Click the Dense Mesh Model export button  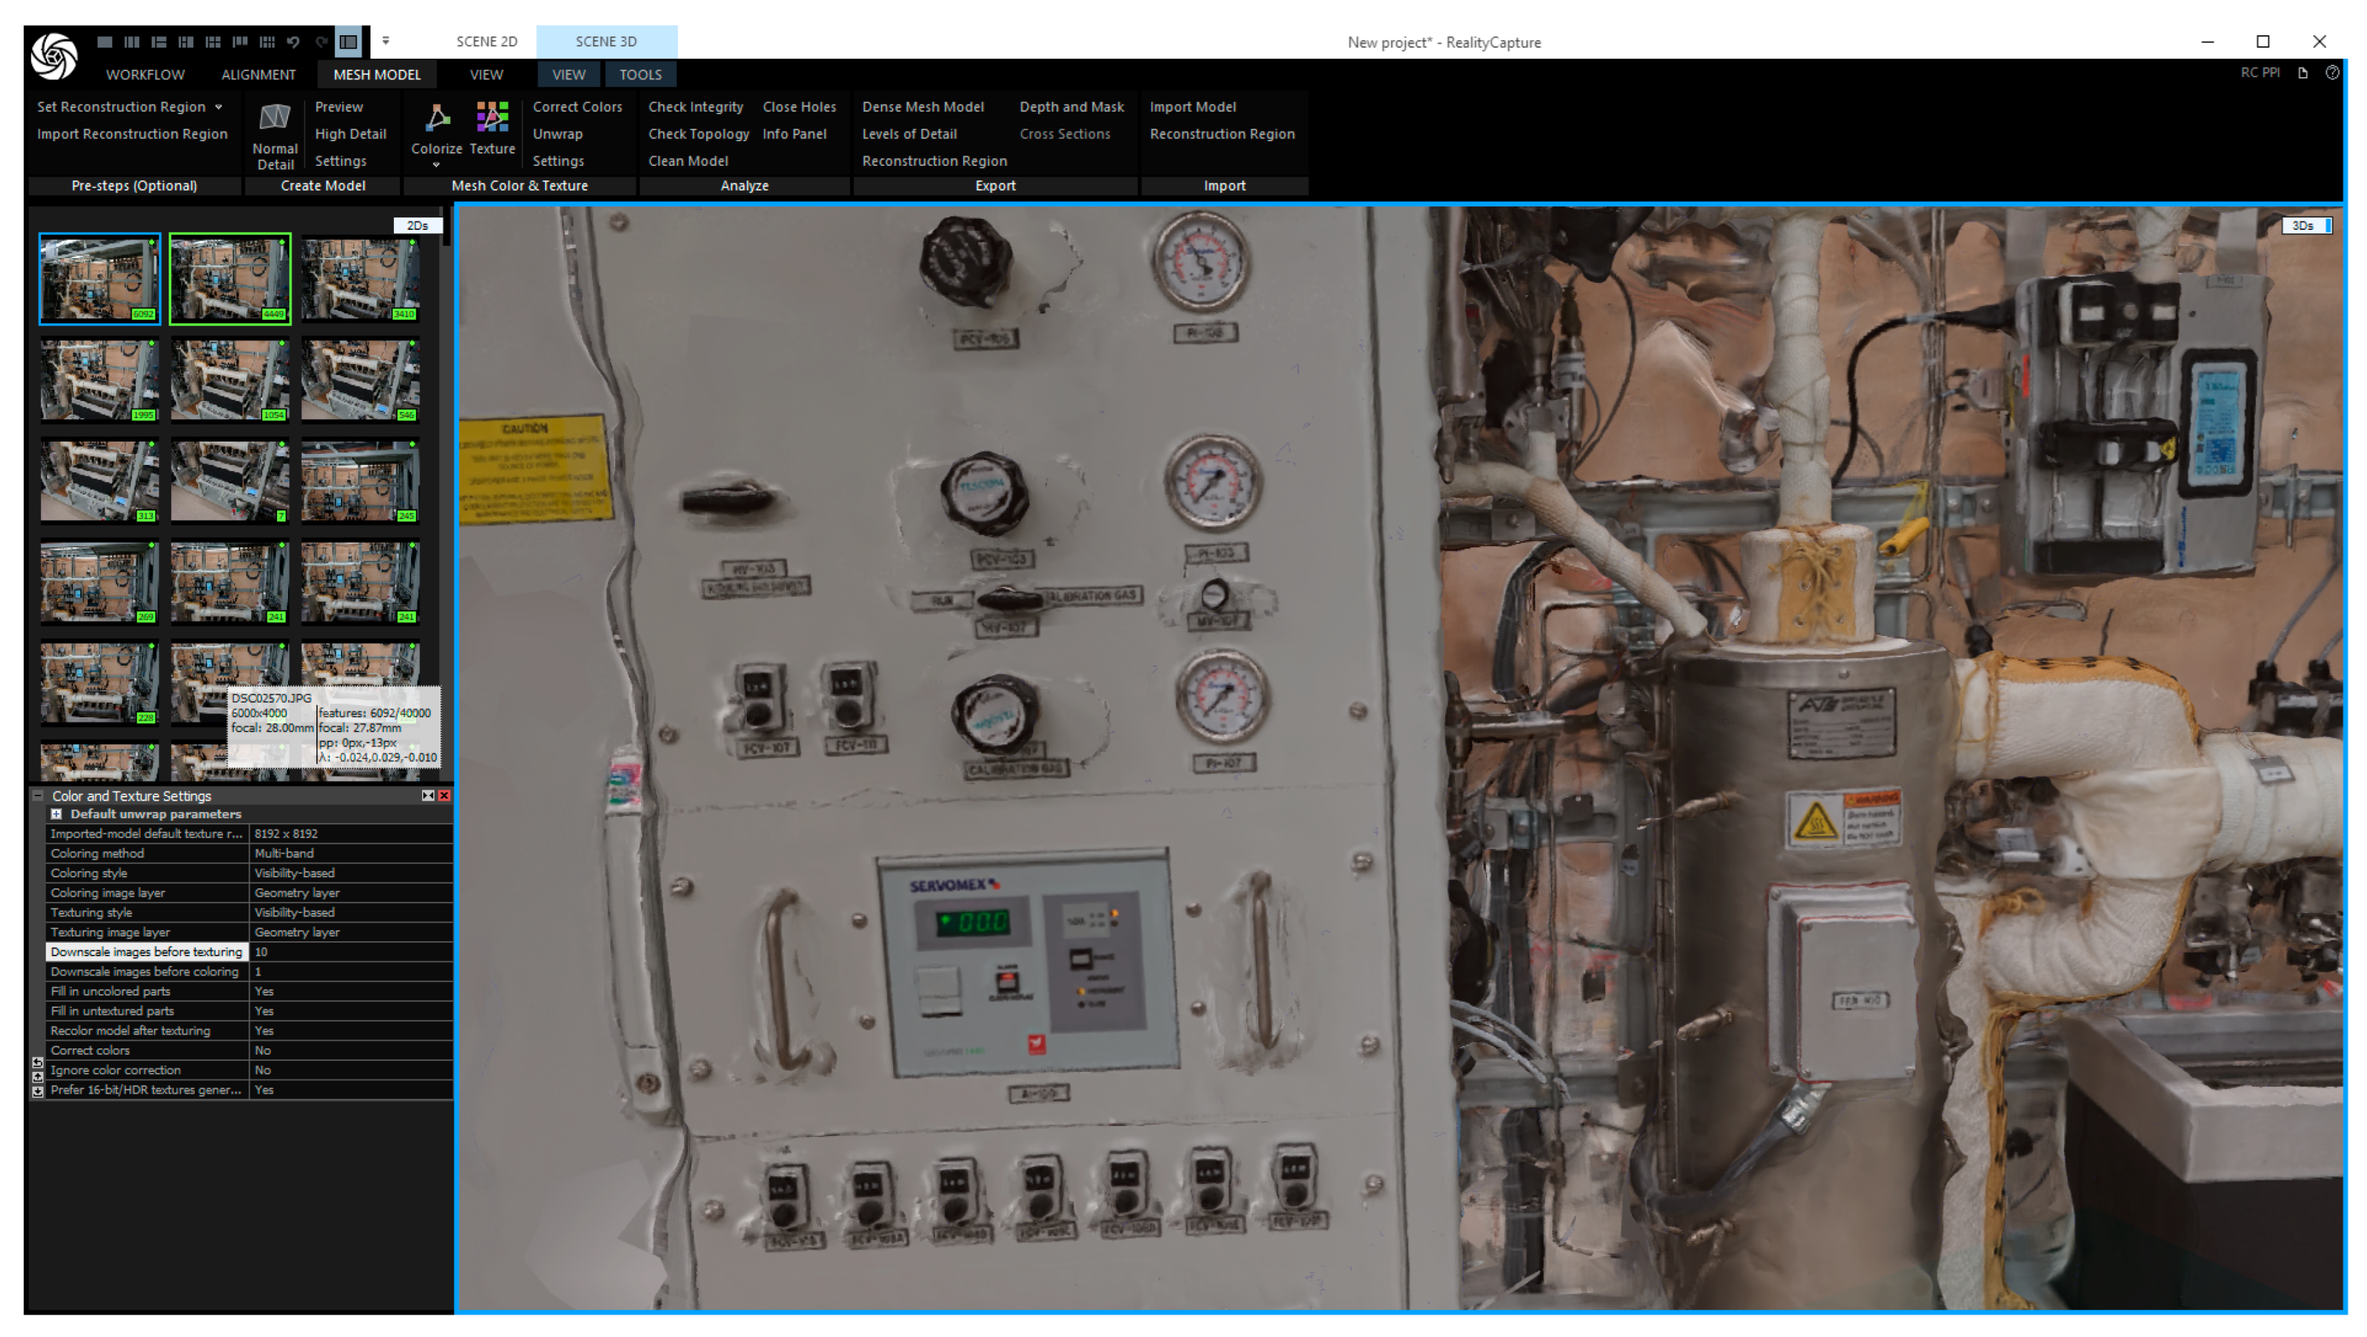[x=922, y=106]
